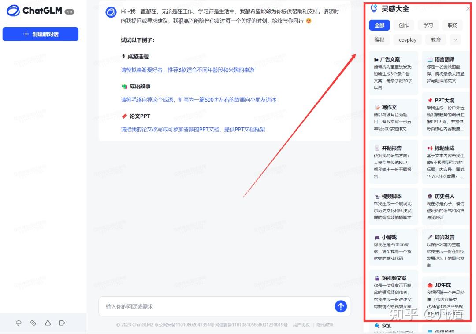This screenshot has height=334, width=476.
Task: Click the 荷塘月色 essay prompt text
Action: [x=393, y=122]
